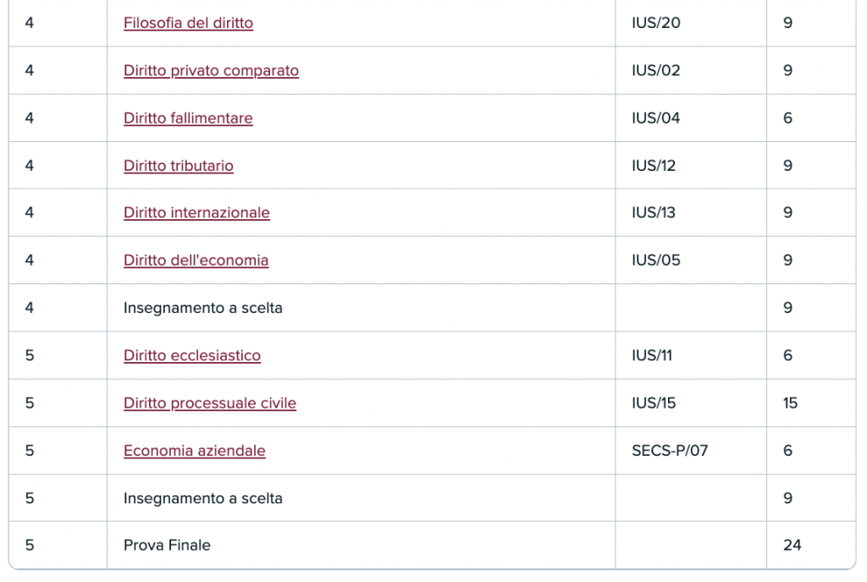Click Diritto privato comparato course link

tap(211, 70)
